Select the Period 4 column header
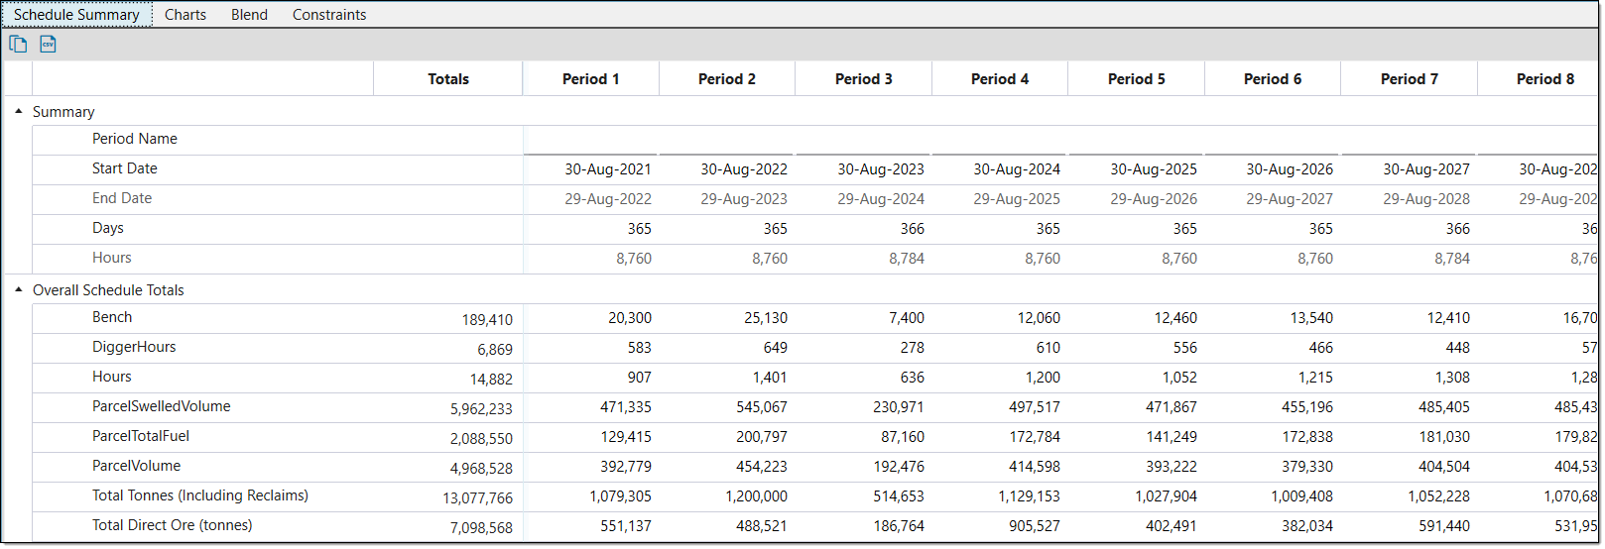Viewport: 1605px width, 549px height. [x=1000, y=79]
